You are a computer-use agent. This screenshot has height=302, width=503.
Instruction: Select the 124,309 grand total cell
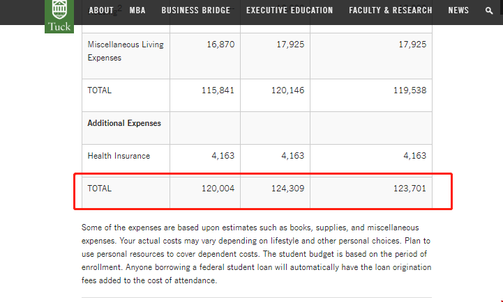(x=286, y=189)
